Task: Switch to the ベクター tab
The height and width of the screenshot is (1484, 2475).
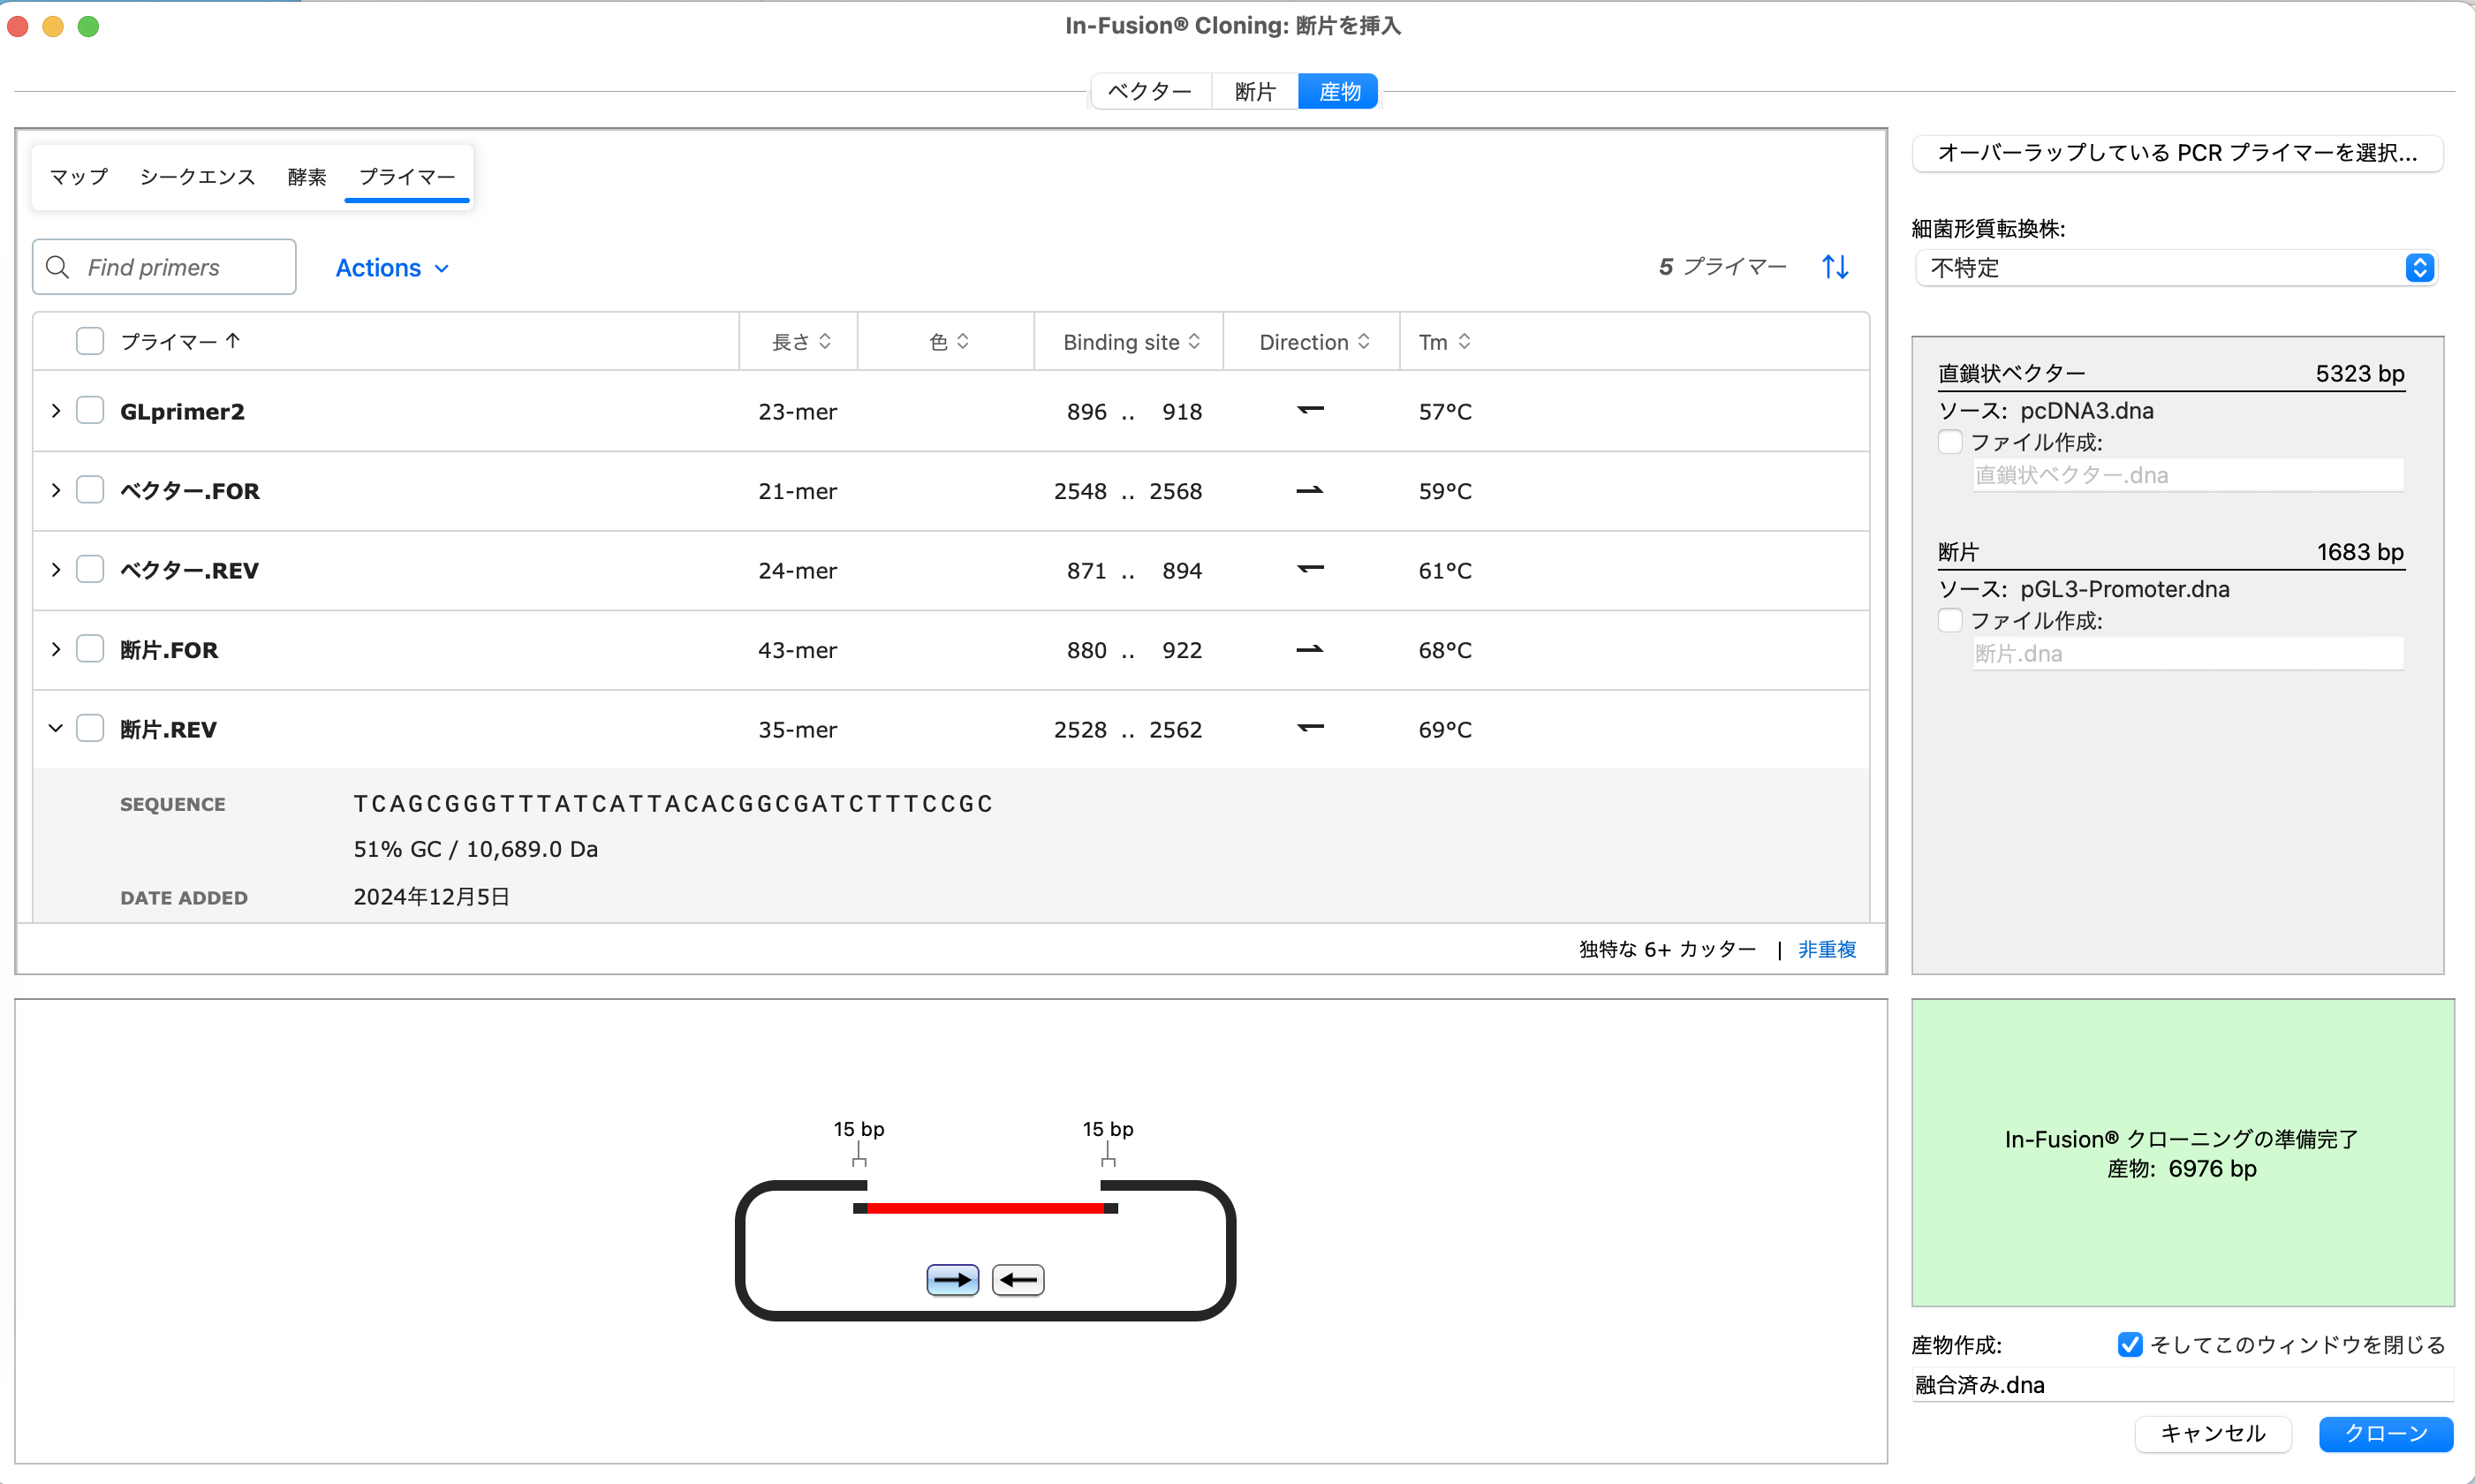Action: point(1150,90)
